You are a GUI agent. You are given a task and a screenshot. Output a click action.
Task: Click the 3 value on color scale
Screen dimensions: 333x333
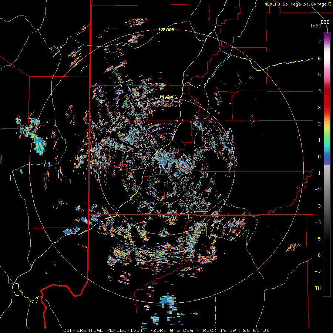click(319, 107)
